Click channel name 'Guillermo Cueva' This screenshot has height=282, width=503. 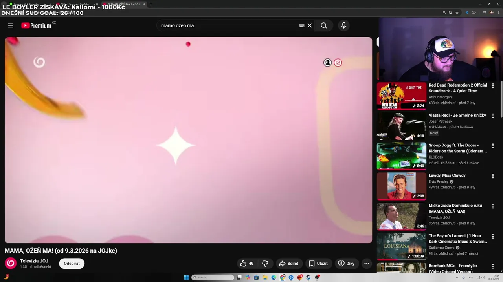coord(442,248)
